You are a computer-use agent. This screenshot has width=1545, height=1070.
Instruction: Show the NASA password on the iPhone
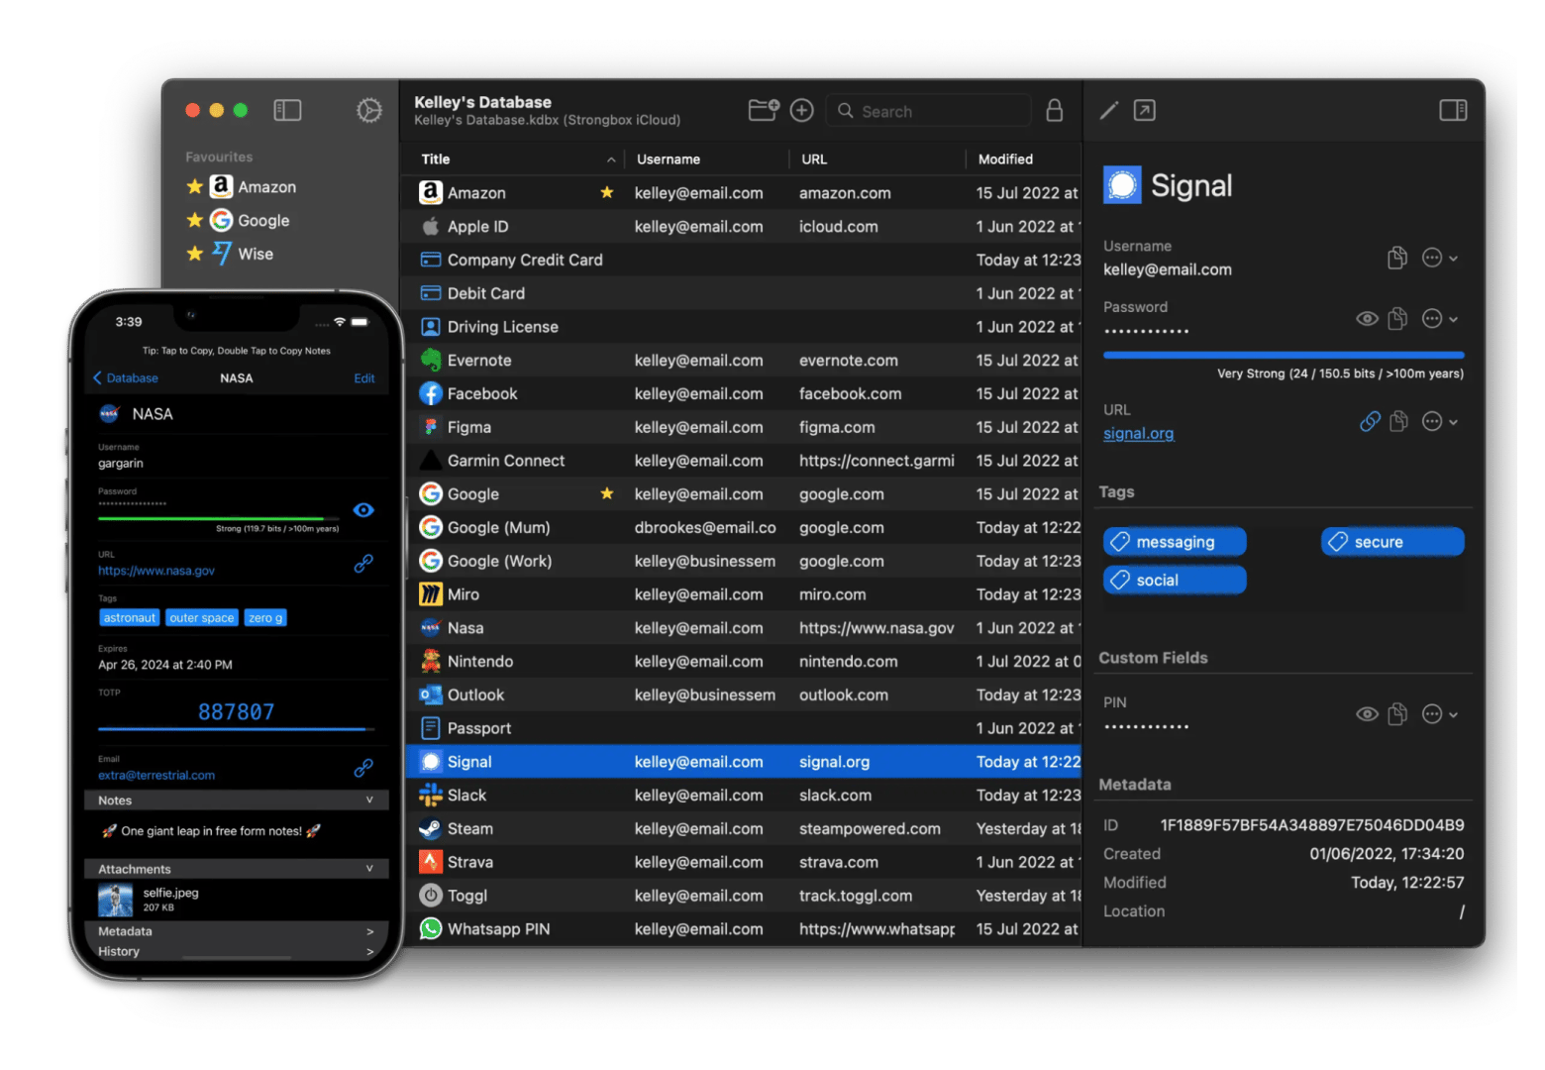click(x=363, y=510)
